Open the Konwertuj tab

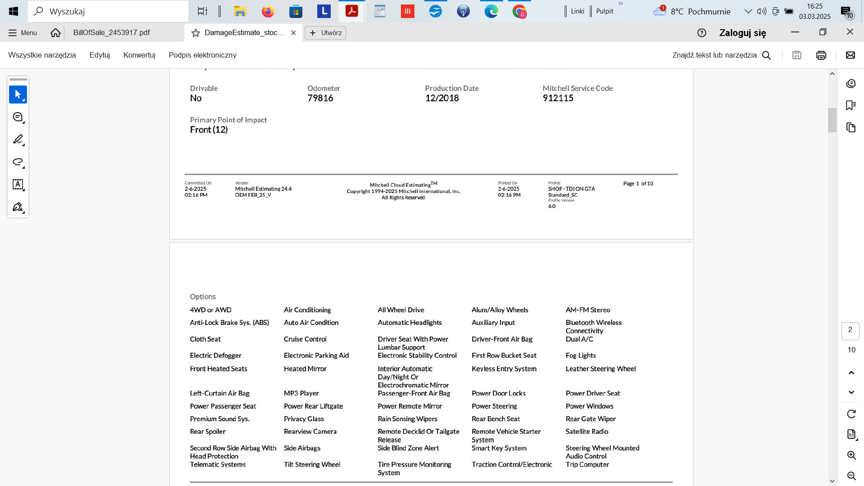pyautogui.click(x=139, y=55)
